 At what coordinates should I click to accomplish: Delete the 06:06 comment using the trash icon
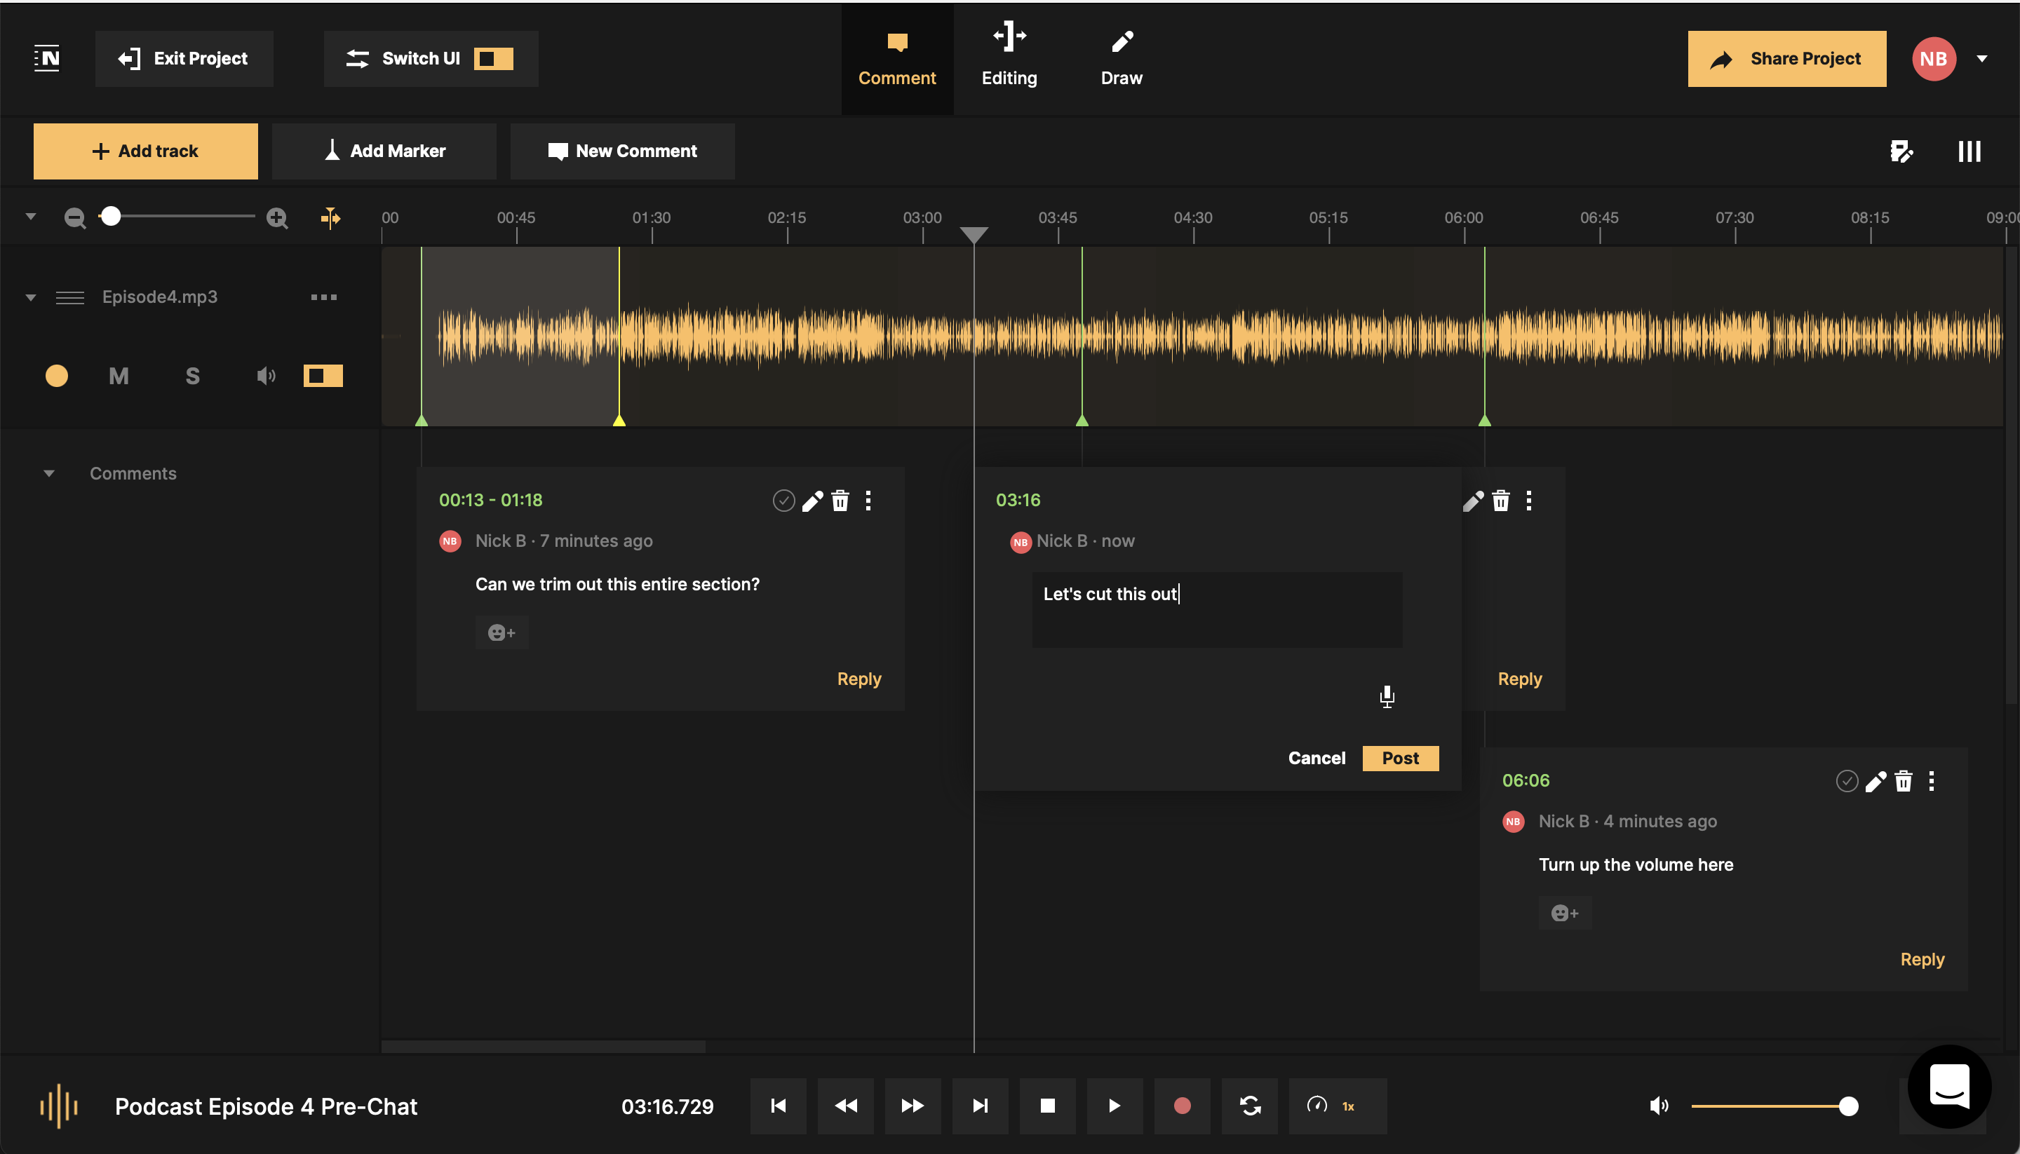[1904, 781]
